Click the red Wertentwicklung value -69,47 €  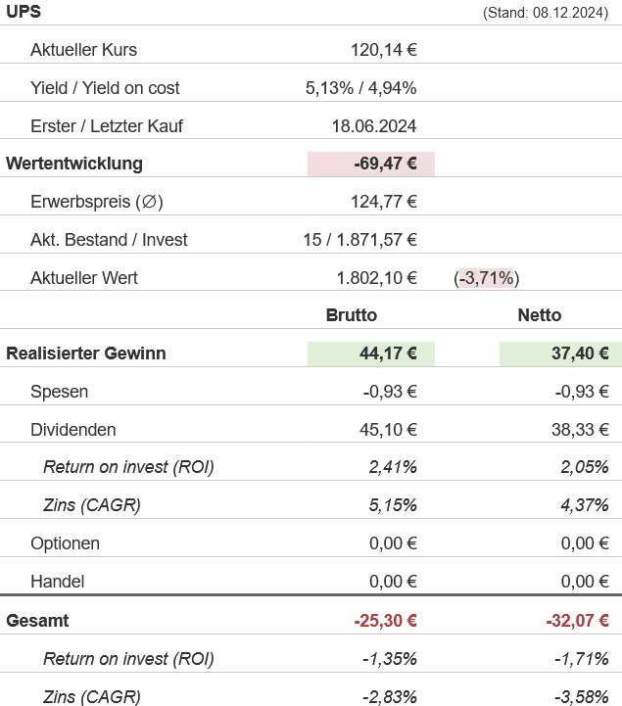tap(385, 164)
